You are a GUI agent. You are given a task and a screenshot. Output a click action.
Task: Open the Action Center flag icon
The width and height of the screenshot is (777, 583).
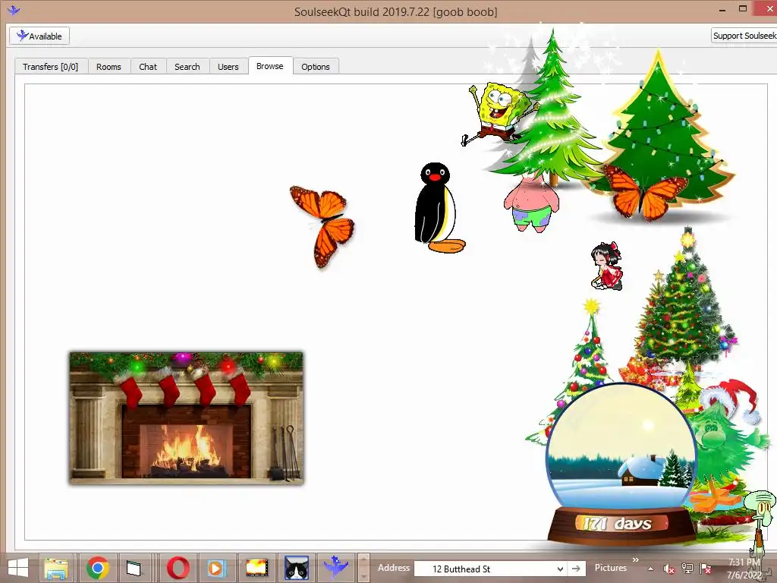706,569
